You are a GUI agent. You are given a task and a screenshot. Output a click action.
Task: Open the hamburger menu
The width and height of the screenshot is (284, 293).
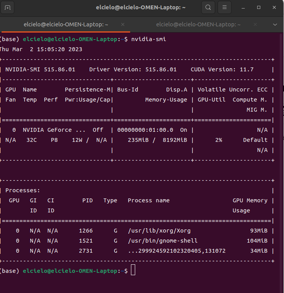point(225,7)
